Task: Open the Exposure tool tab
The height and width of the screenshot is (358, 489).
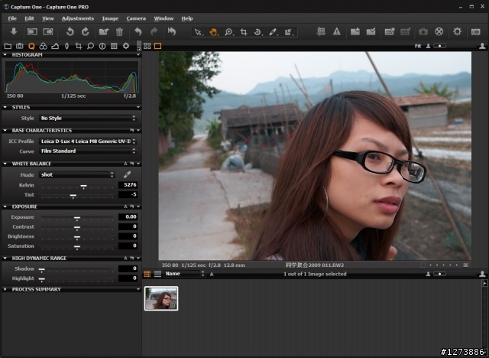Action: (55, 46)
